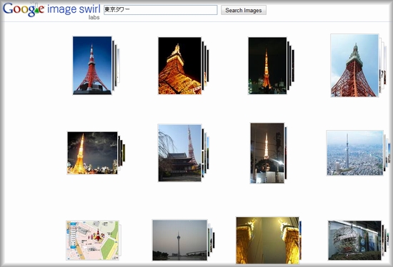
Task: Open yellow glowing tower legs thumbnail
Action: point(267,241)
